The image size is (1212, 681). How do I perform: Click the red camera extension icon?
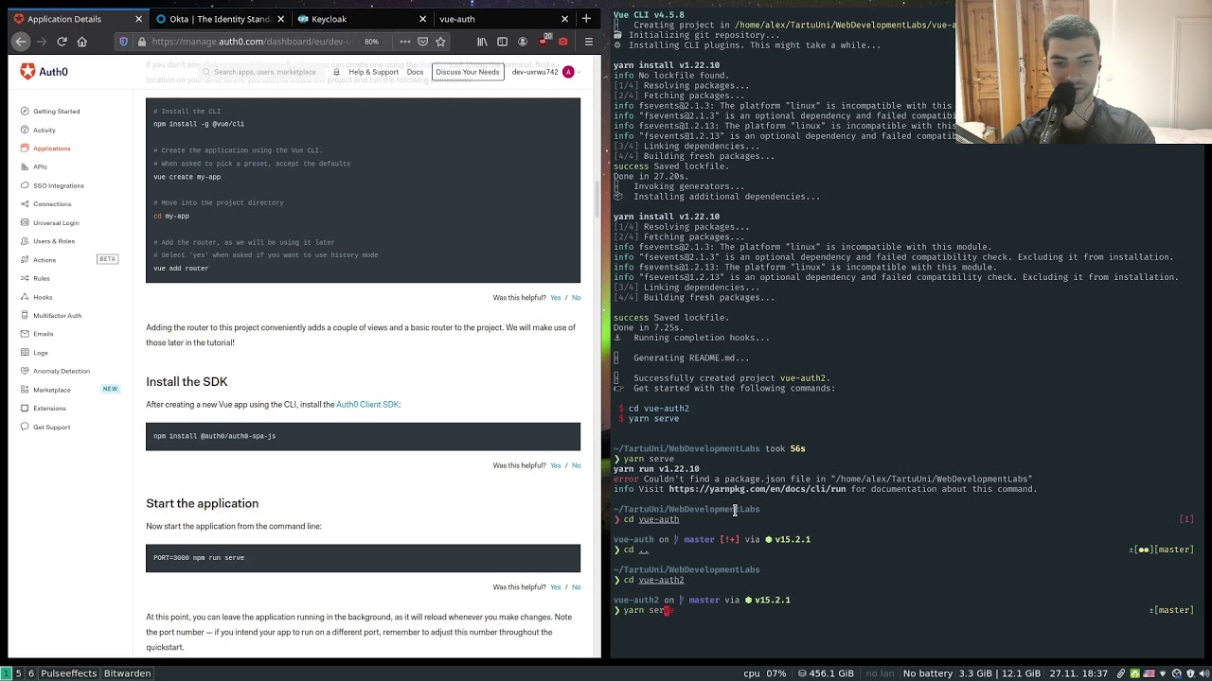tap(563, 42)
